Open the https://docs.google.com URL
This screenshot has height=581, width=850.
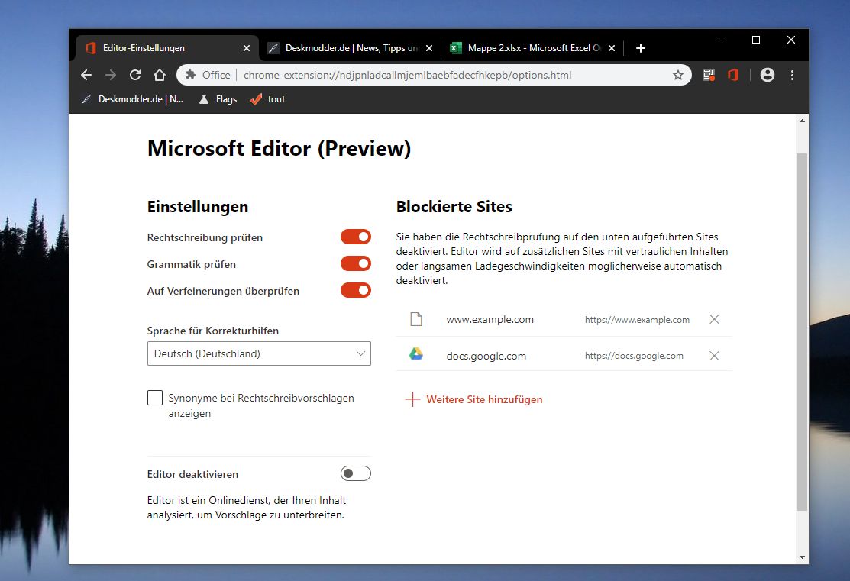point(634,356)
